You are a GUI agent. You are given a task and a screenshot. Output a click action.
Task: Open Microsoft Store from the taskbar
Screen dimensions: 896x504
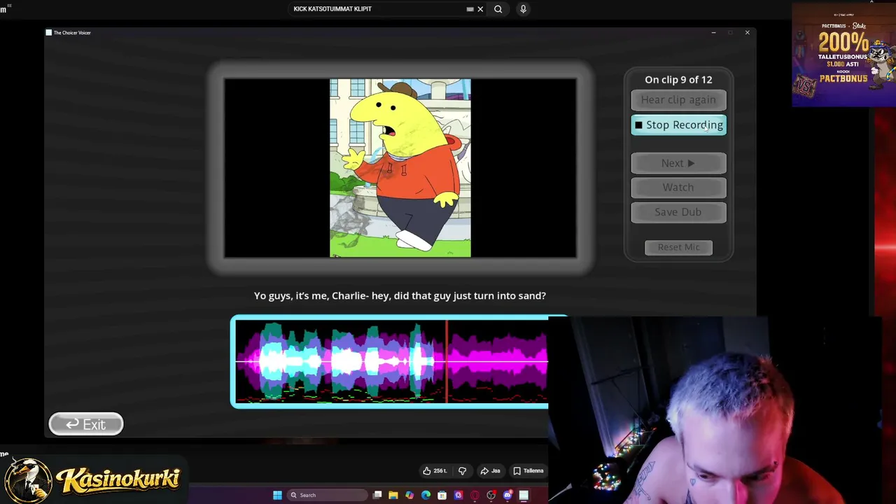442,496
